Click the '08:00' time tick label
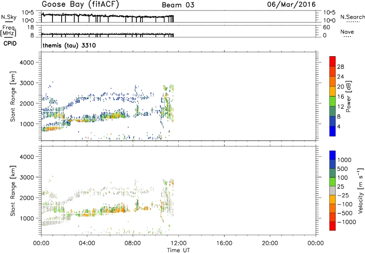The width and height of the screenshot is (365, 253). tap(133, 243)
